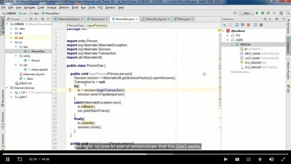Image resolution: width=291 pixels, height=164 pixels.
Task: Click the stop process button in main toolbar
Action: (274, 13)
